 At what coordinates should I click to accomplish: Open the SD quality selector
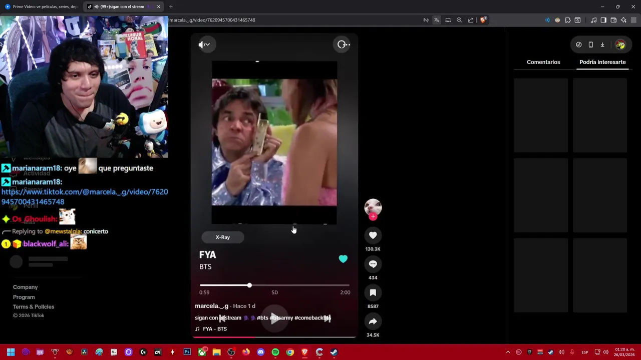point(274,292)
